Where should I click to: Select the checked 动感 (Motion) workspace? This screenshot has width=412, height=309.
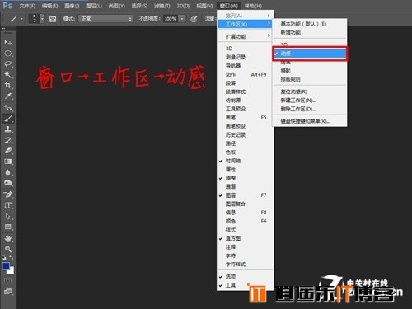310,54
